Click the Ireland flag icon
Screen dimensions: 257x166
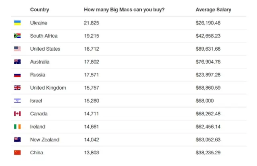click(x=17, y=127)
